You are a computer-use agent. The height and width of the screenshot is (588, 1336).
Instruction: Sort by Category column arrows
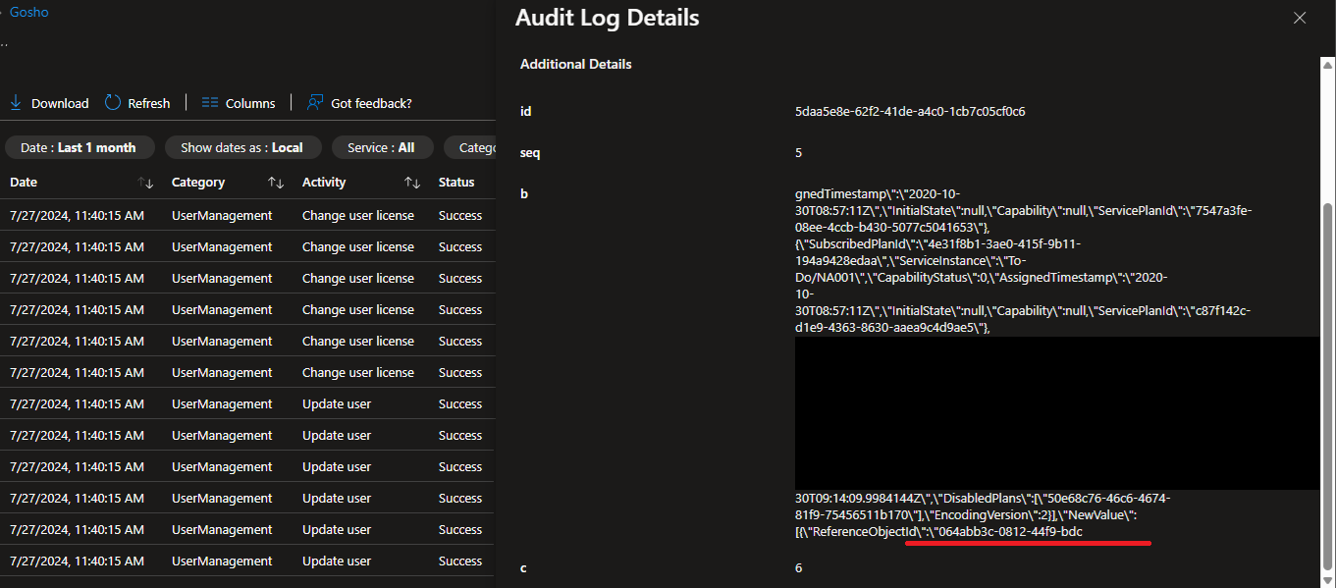click(x=276, y=183)
